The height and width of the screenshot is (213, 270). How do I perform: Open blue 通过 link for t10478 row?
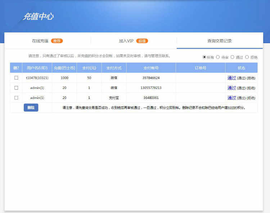[x=231, y=78]
